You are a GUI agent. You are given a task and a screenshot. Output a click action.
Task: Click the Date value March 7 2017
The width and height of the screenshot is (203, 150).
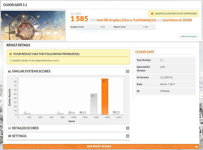pyautogui.click(x=167, y=84)
